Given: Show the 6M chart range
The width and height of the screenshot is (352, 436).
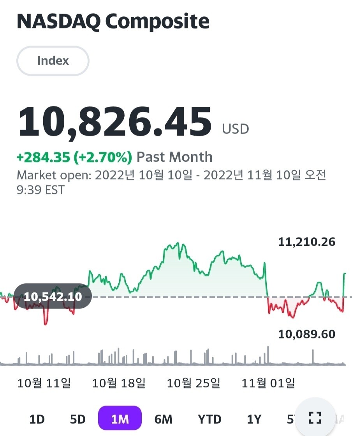Looking at the screenshot, I should click(163, 419).
